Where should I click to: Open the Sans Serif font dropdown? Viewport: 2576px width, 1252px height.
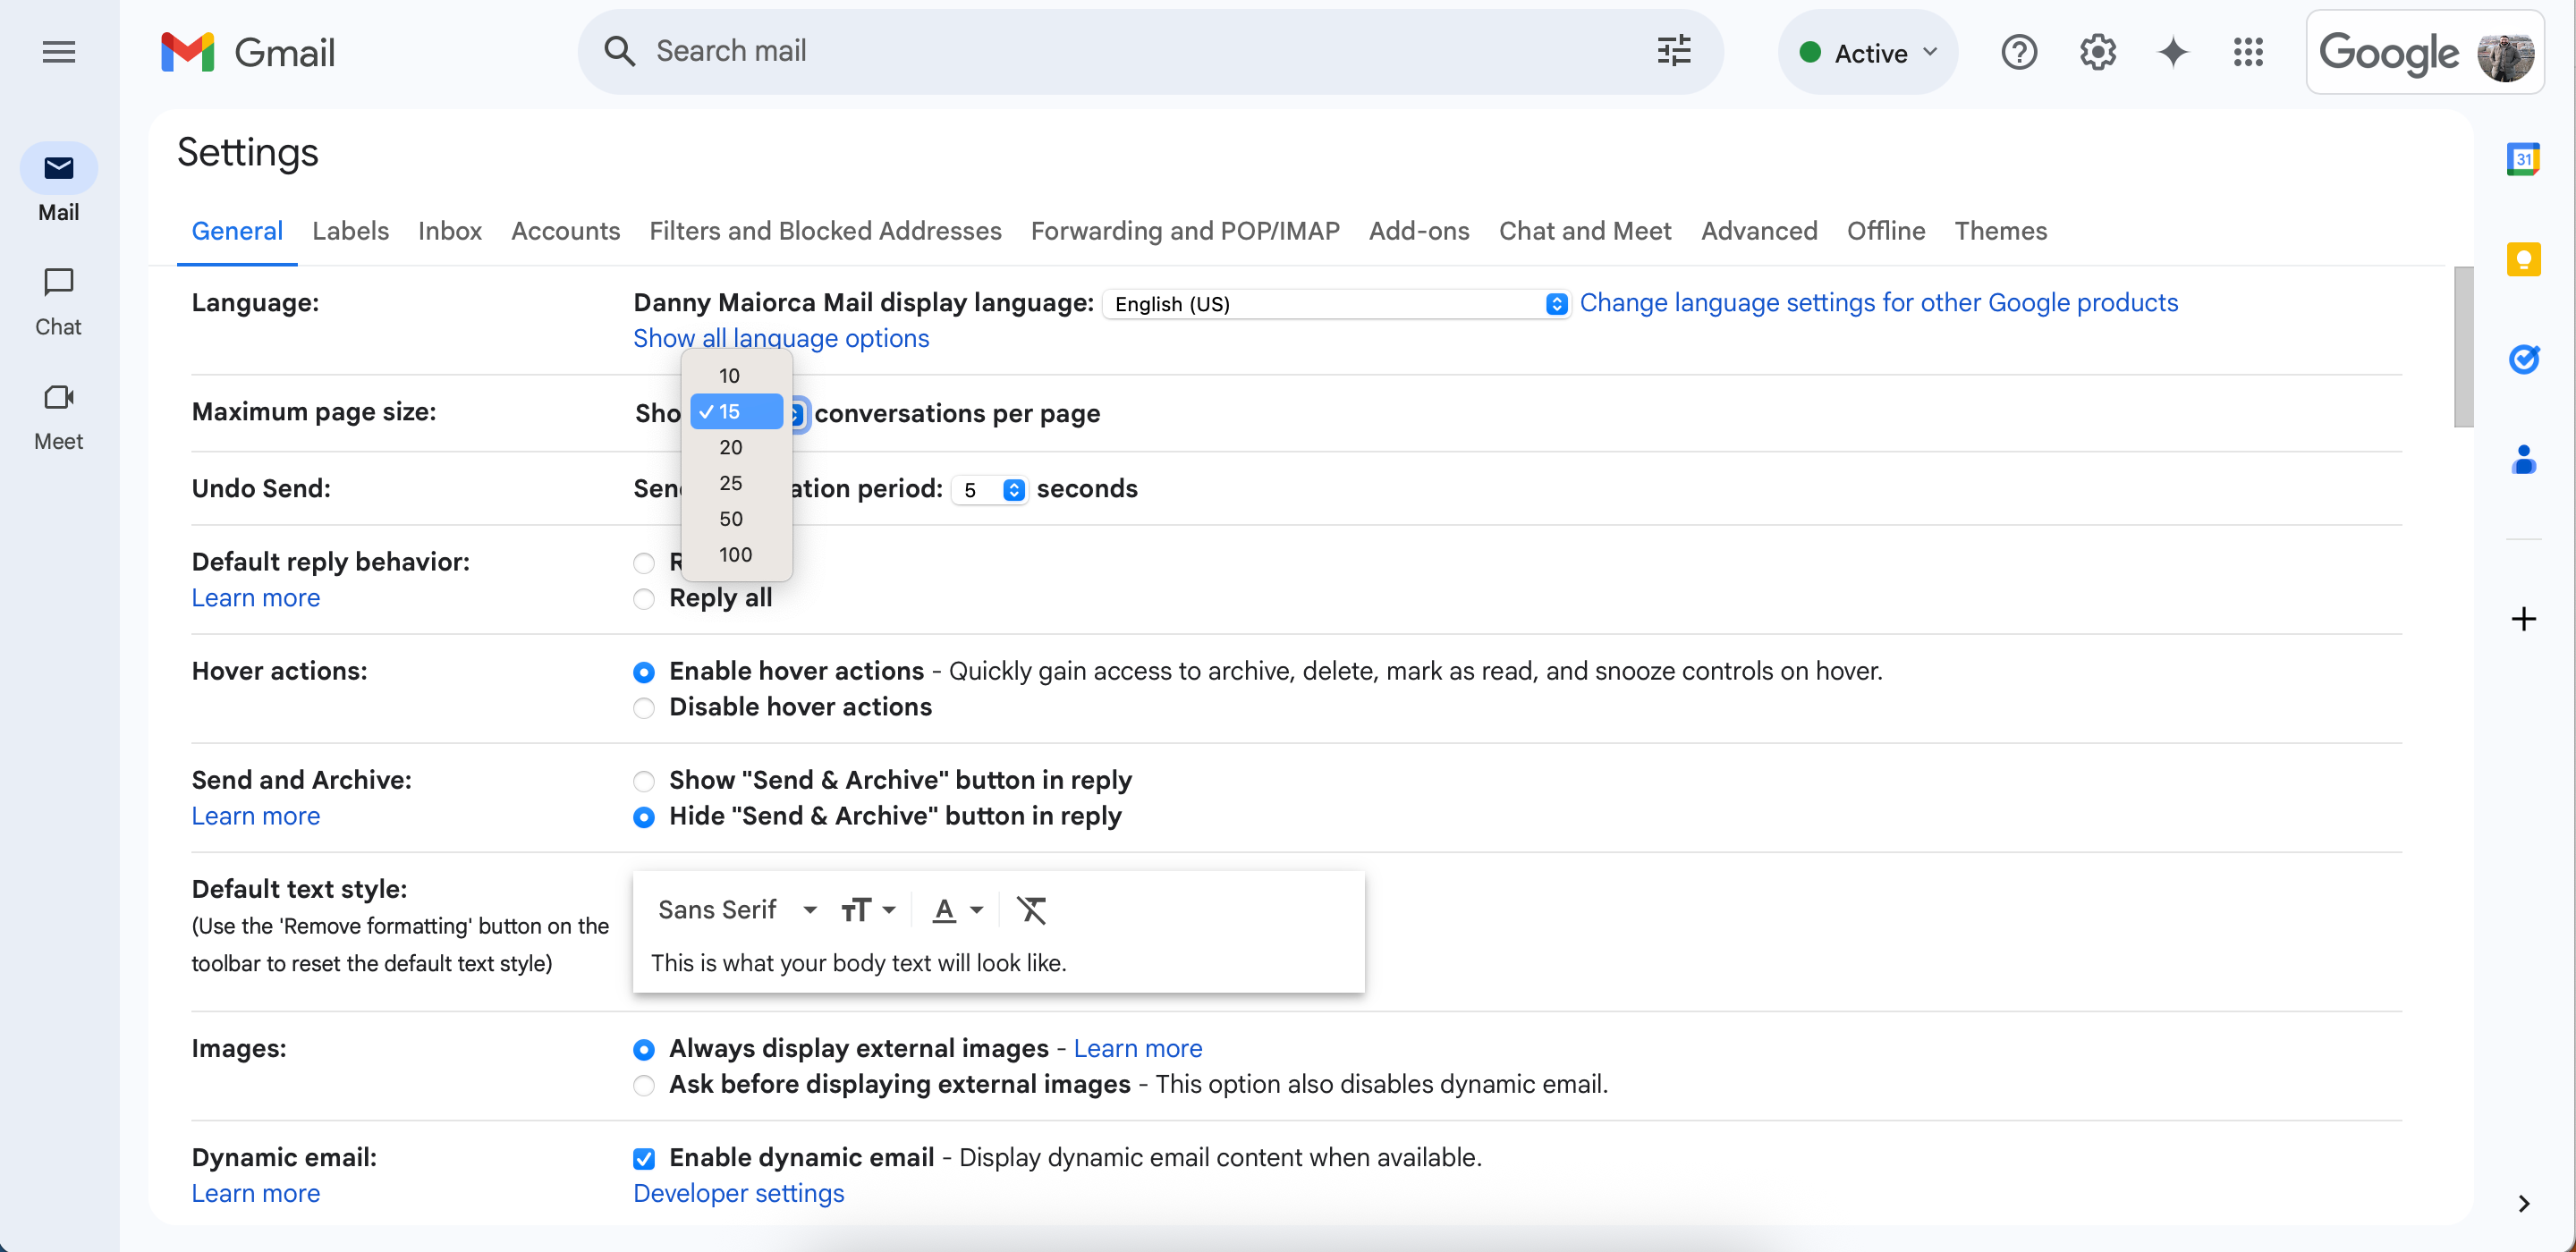[x=736, y=909]
